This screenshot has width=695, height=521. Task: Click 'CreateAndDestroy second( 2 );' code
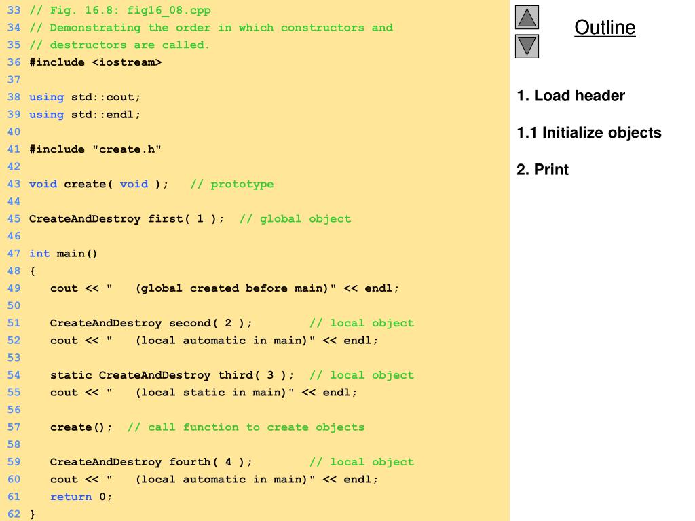(x=151, y=323)
